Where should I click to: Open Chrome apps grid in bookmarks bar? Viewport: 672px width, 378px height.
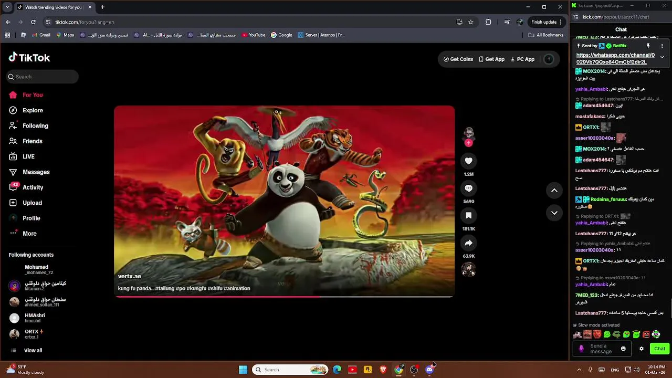(7, 35)
